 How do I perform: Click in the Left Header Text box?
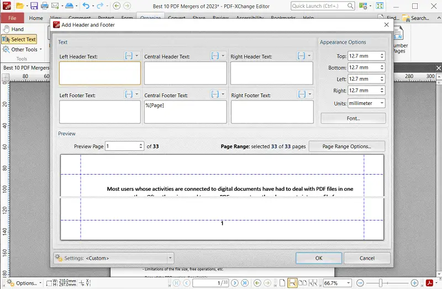point(100,73)
